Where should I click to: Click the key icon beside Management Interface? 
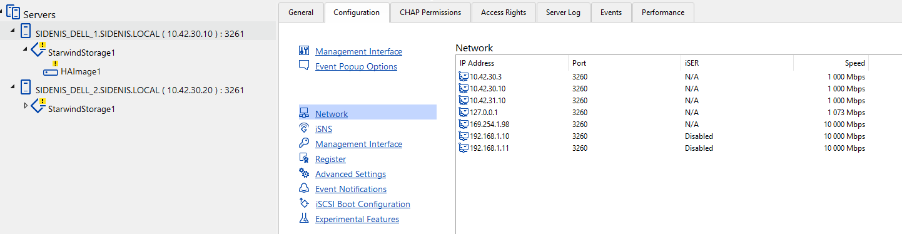point(304,143)
